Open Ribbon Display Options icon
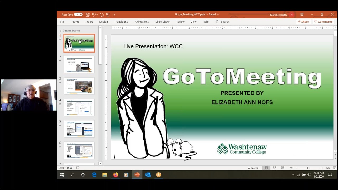The width and height of the screenshot is (338, 190). coord(302,15)
